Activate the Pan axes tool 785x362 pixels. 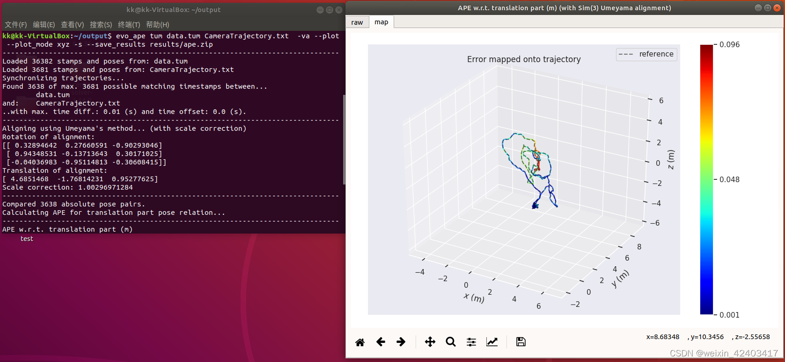click(430, 342)
